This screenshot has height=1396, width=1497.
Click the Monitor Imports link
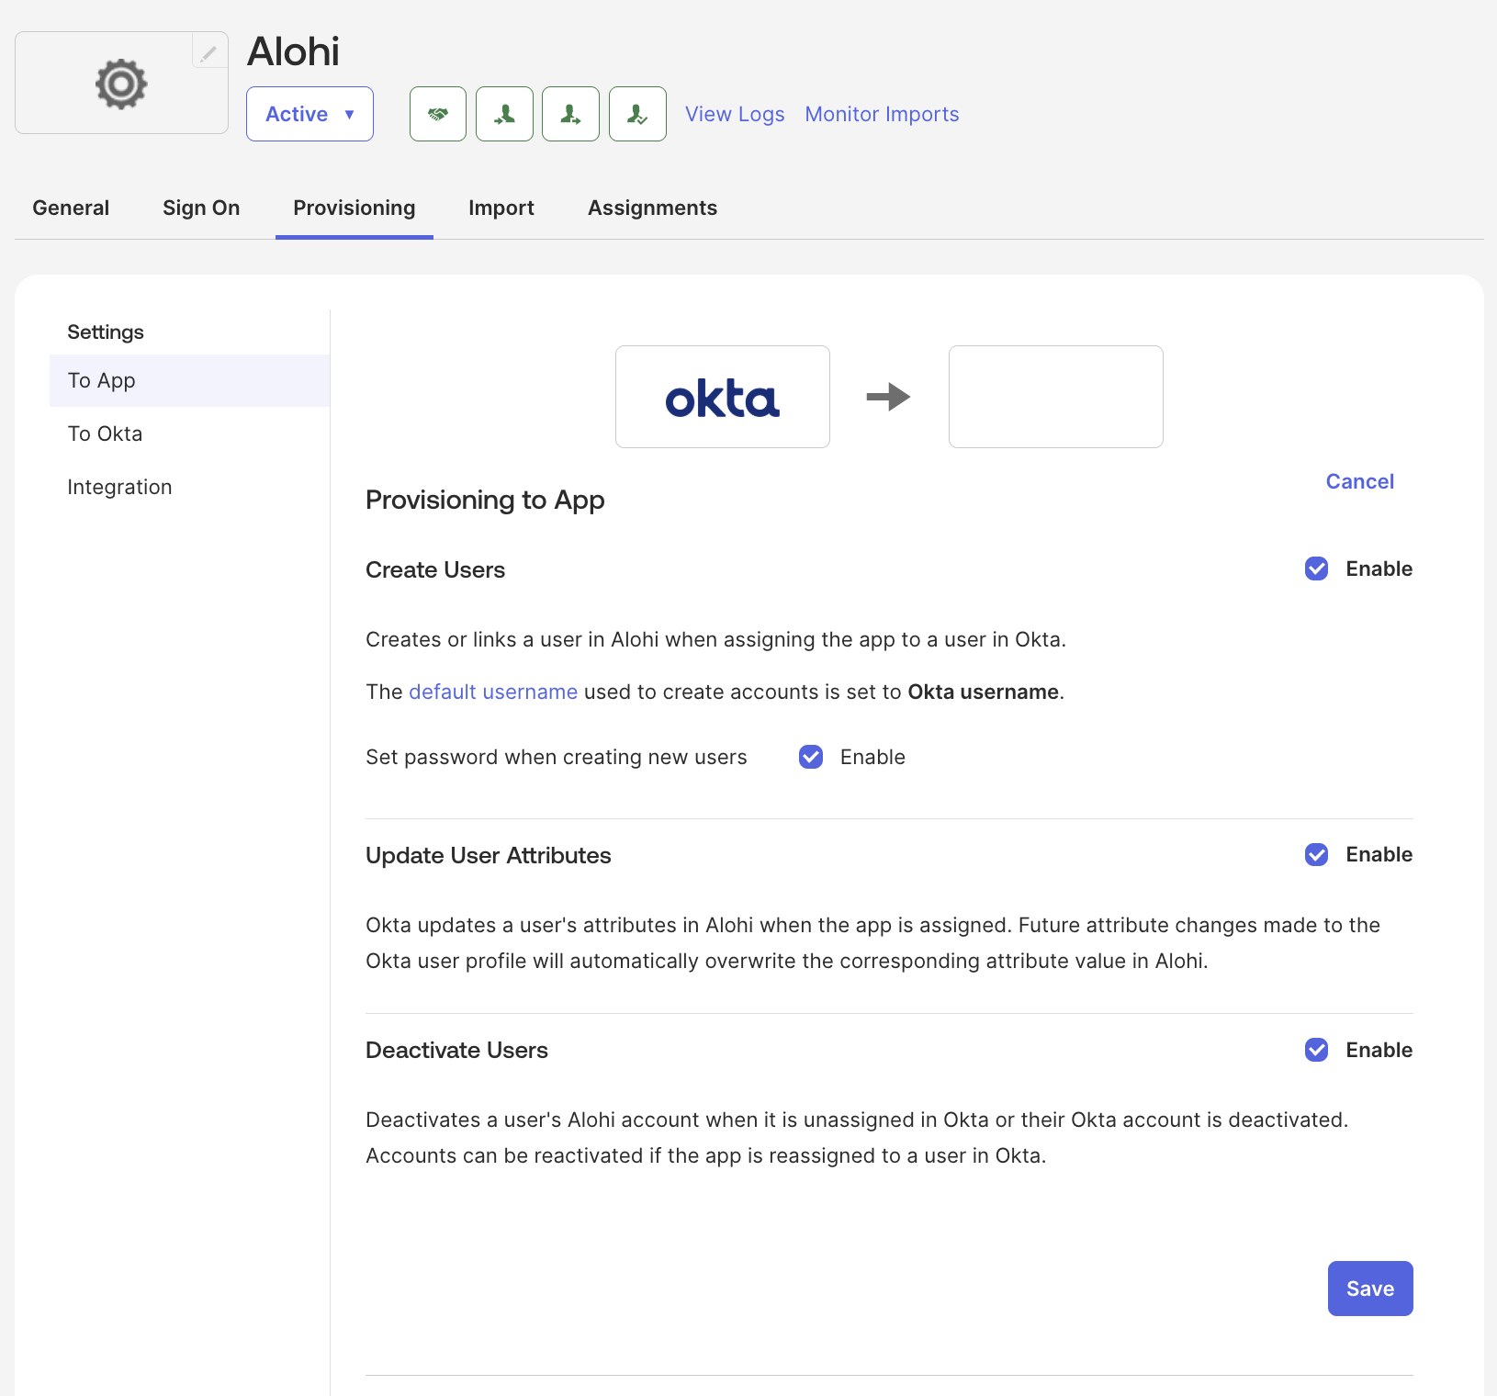[882, 114]
